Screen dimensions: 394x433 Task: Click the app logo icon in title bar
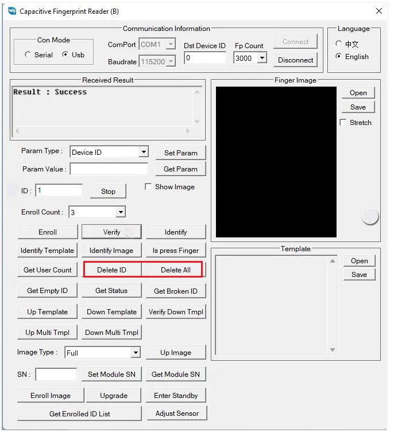coord(12,11)
